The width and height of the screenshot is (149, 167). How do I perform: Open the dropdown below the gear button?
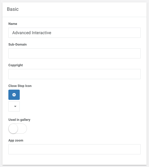point(14,106)
